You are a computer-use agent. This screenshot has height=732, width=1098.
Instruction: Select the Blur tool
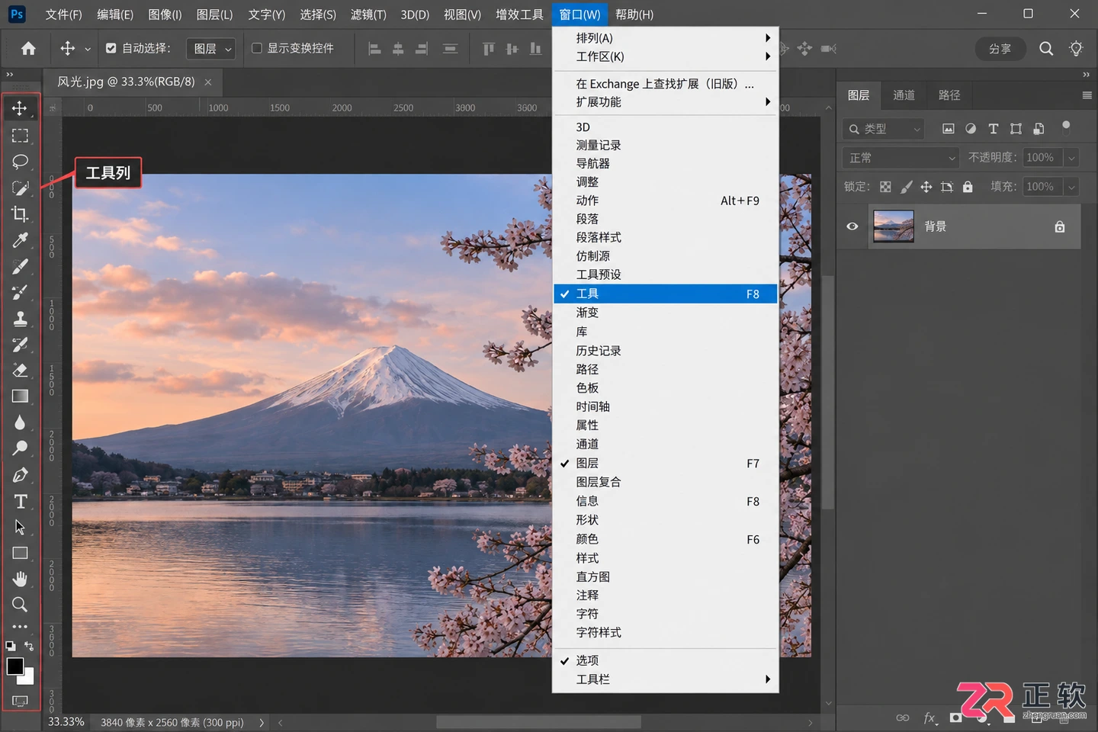click(x=20, y=422)
